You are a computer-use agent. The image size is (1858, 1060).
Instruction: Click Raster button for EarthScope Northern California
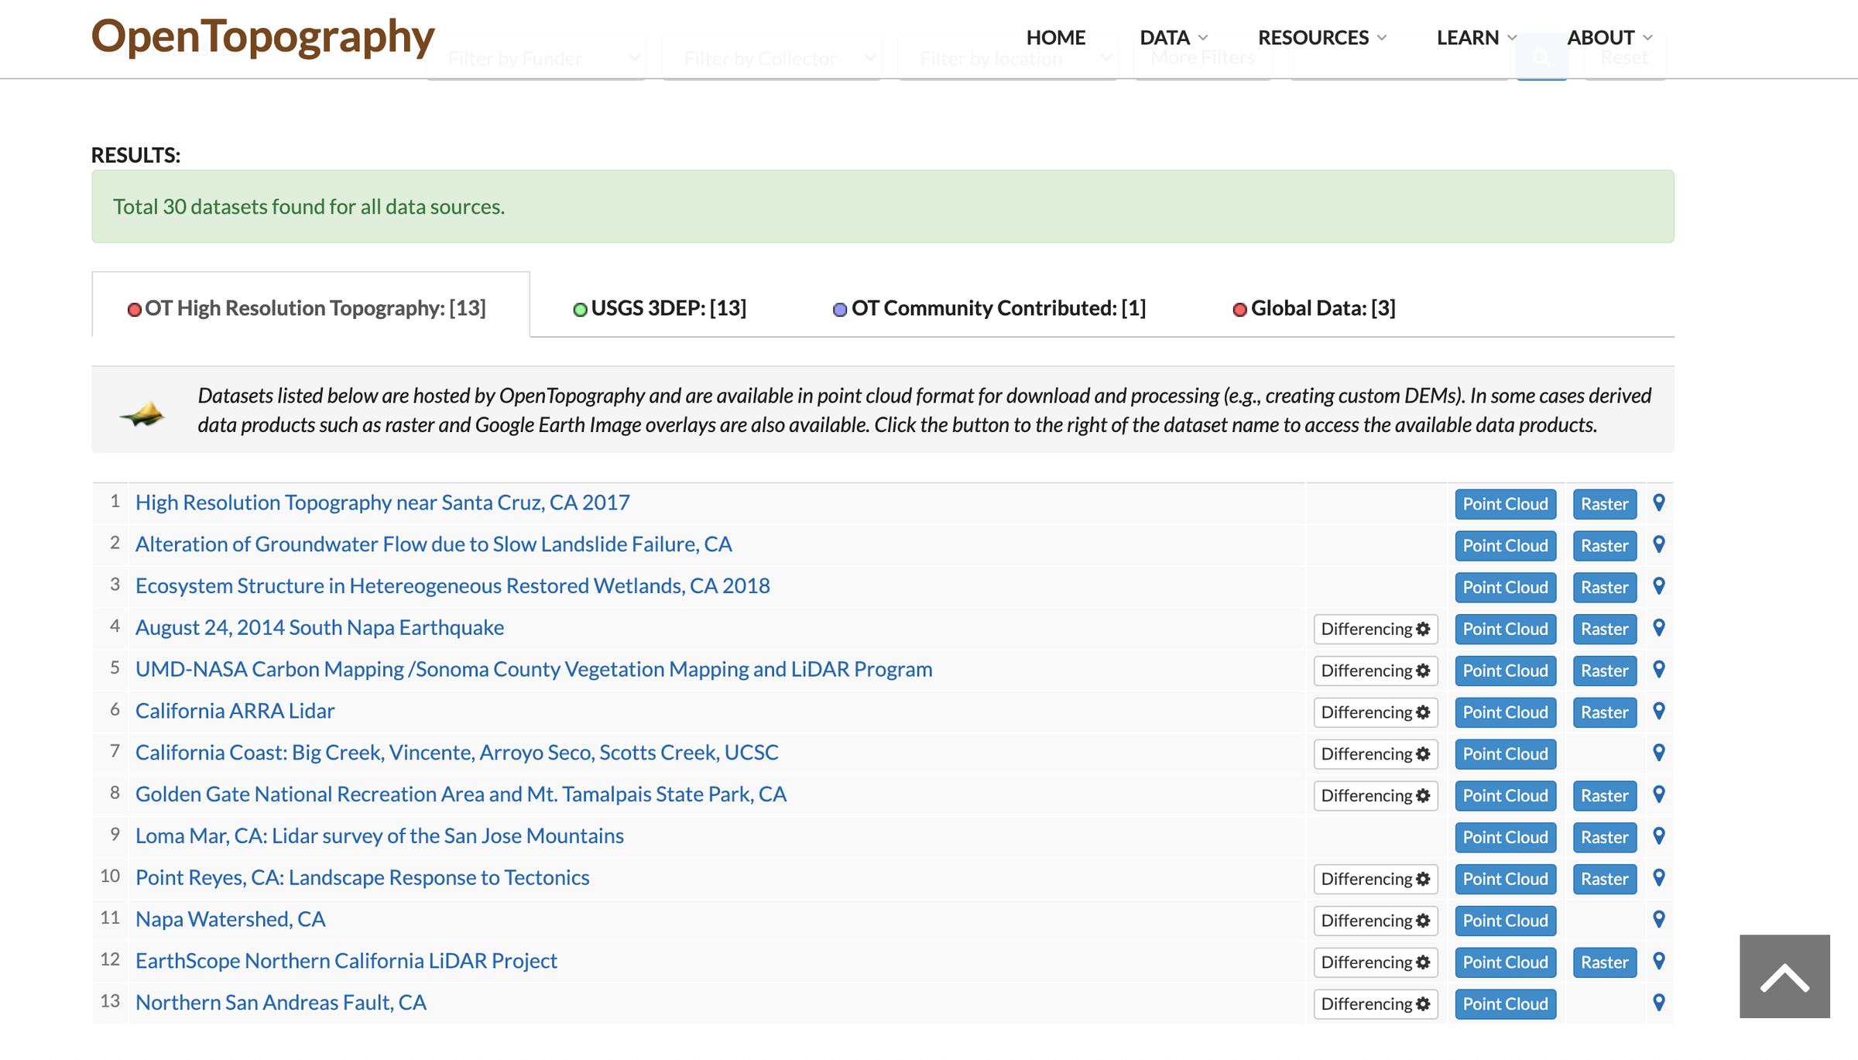[x=1604, y=962]
